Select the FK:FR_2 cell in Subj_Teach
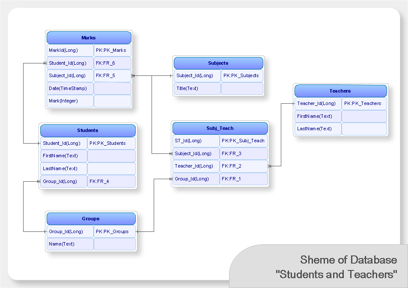This screenshot has width=408, height=288. pos(244,166)
